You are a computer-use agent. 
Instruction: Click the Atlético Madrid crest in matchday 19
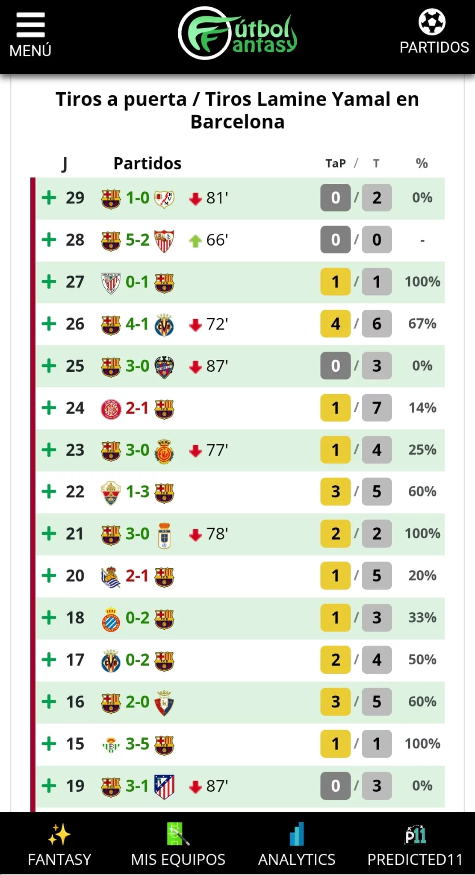point(164,786)
